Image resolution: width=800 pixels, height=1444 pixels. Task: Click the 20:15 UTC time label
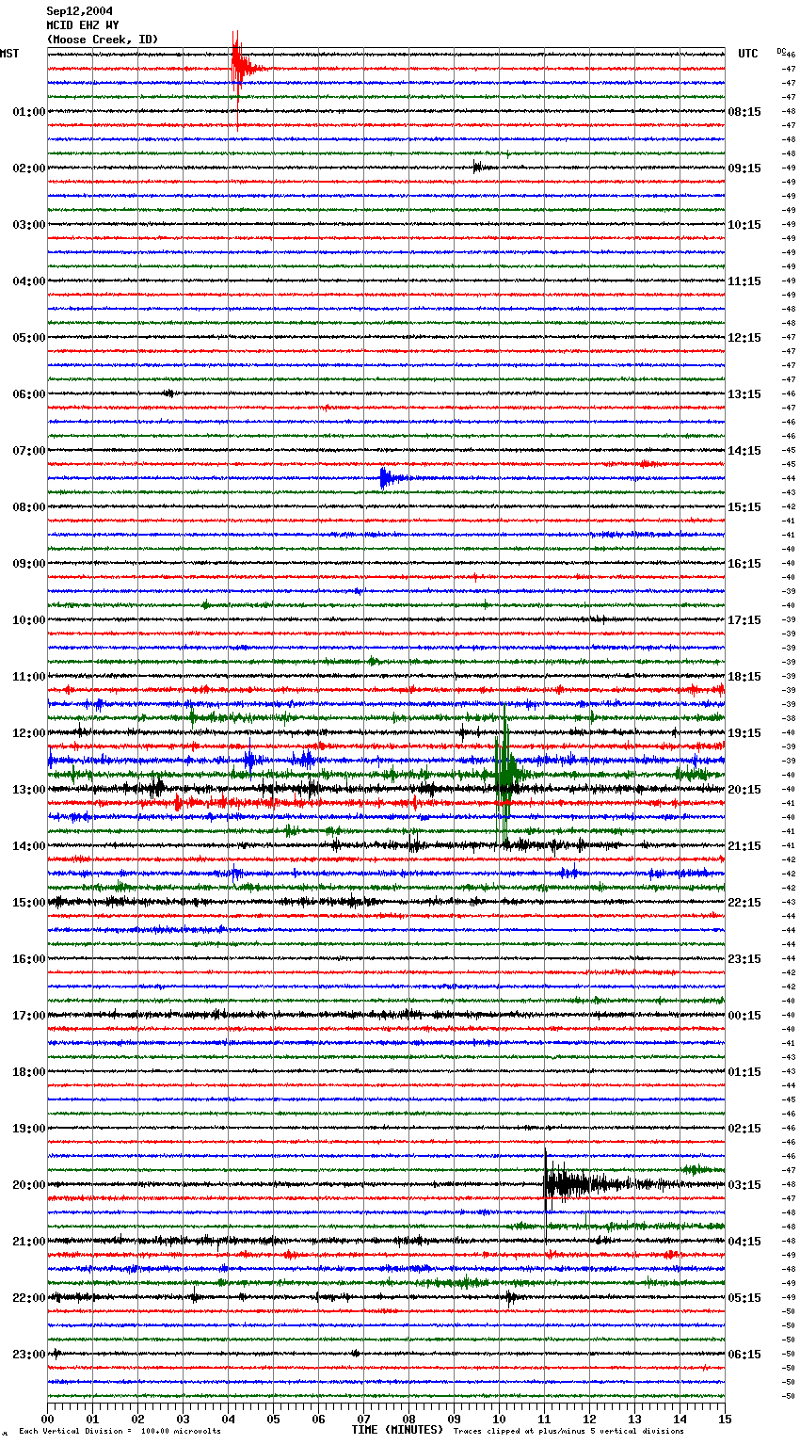click(x=744, y=790)
